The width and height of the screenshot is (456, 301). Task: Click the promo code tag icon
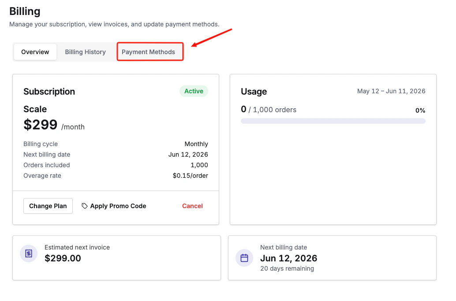(x=84, y=206)
